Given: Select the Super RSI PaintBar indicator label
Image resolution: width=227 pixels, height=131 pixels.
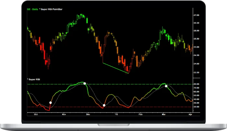Looking at the screenshot, I should pyautogui.click(x=51, y=10).
